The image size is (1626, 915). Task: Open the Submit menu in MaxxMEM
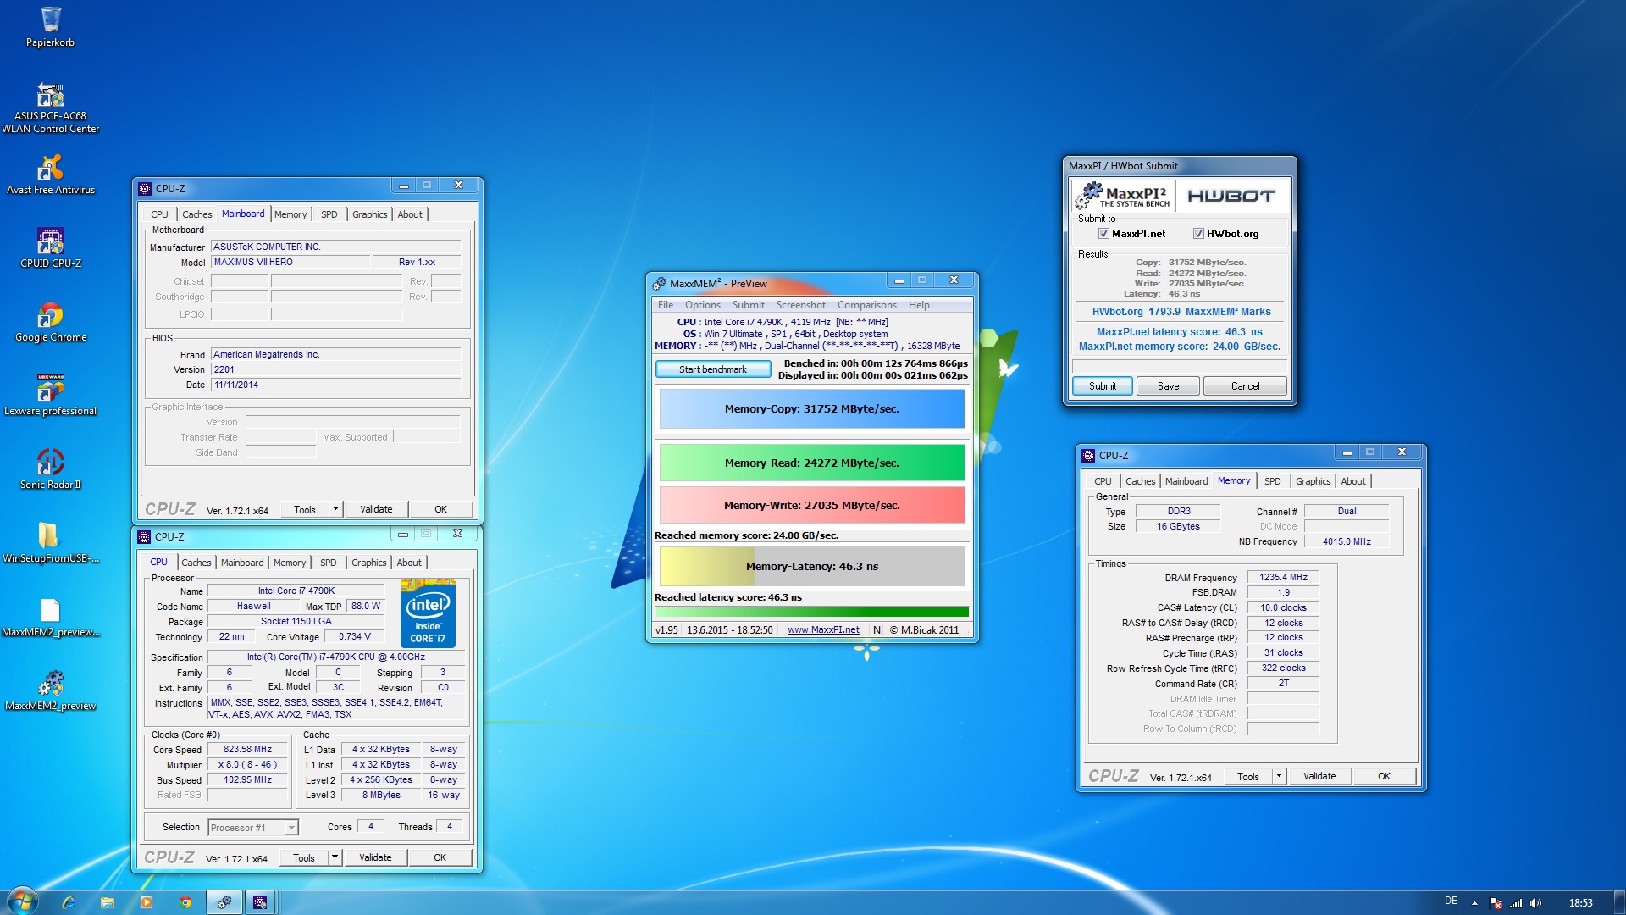click(748, 305)
